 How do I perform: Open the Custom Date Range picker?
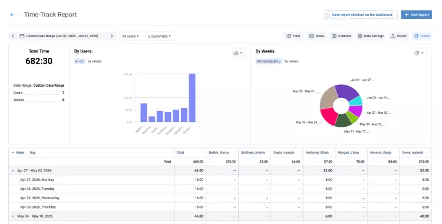62,36
